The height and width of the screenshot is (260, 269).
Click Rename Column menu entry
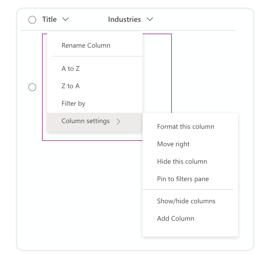tap(86, 45)
